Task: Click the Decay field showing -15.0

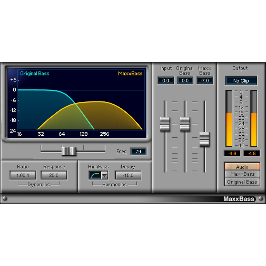Action: (x=128, y=175)
